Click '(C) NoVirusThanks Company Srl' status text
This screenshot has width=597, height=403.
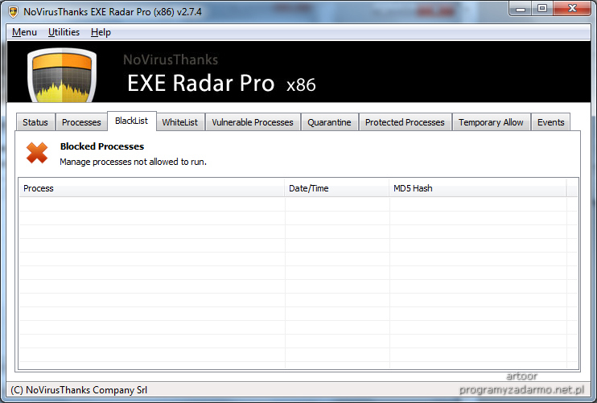coord(79,390)
